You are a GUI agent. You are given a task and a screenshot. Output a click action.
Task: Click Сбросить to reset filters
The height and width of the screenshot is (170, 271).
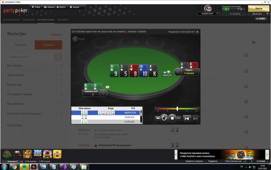coord(57,35)
